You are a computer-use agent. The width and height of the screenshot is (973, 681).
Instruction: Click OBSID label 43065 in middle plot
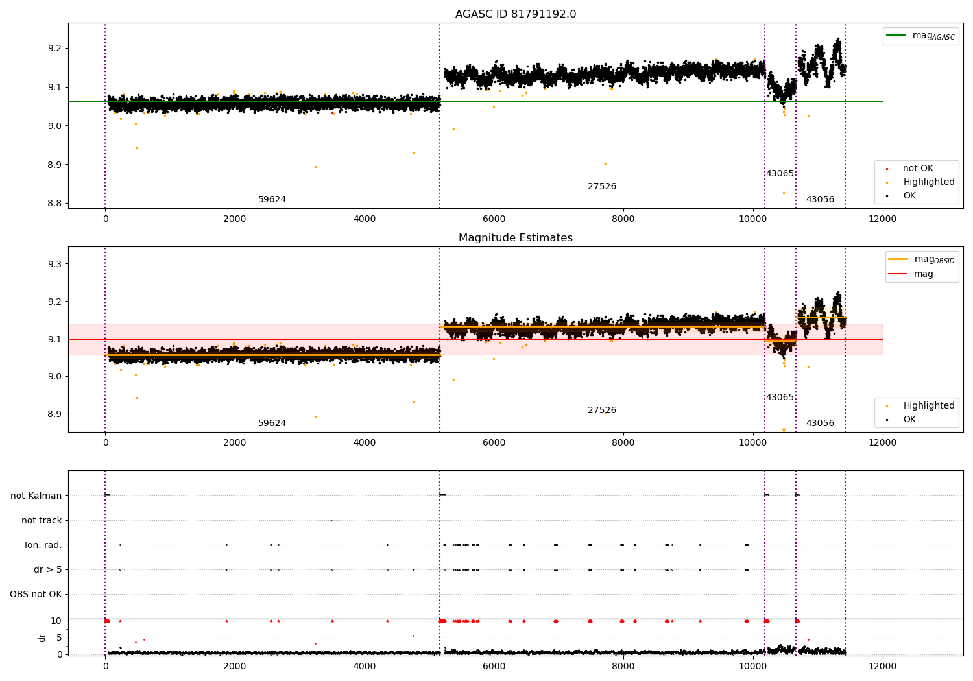780,398
